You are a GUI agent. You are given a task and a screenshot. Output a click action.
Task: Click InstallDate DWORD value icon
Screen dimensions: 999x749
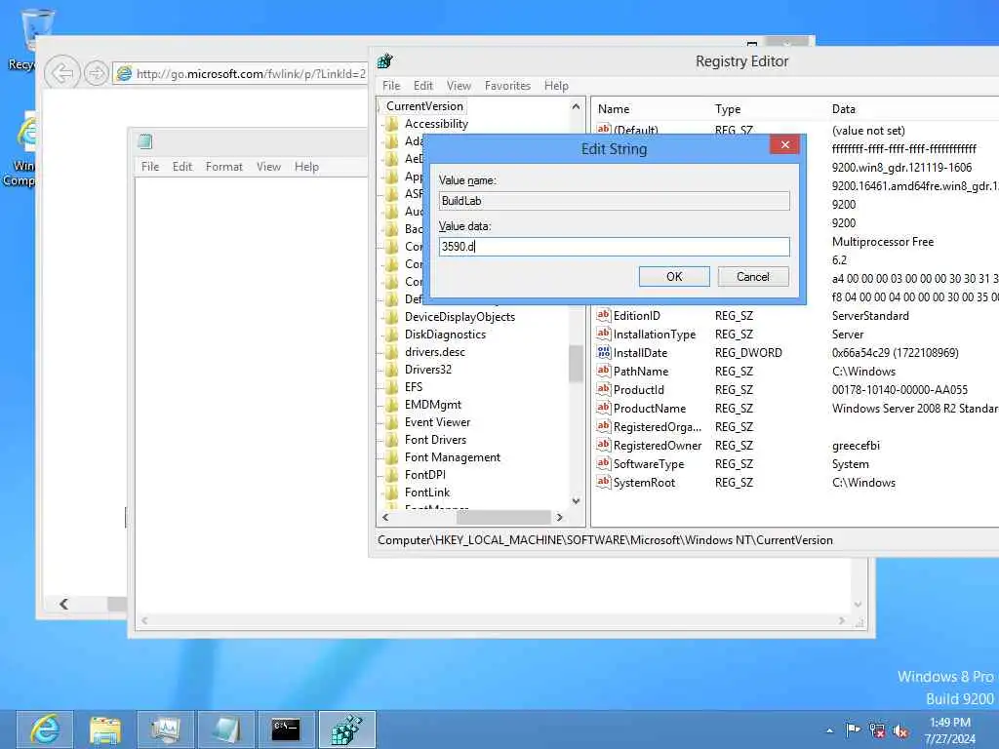pos(603,351)
